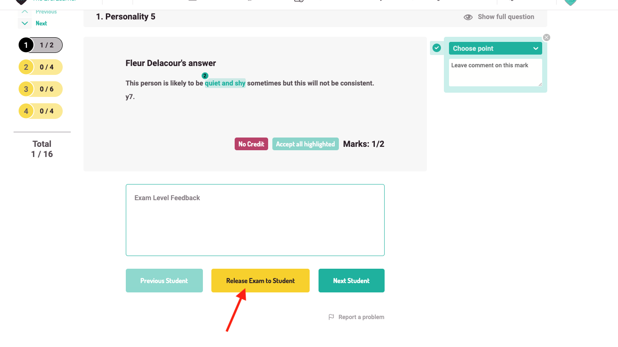Go to the Next Student

pos(351,281)
